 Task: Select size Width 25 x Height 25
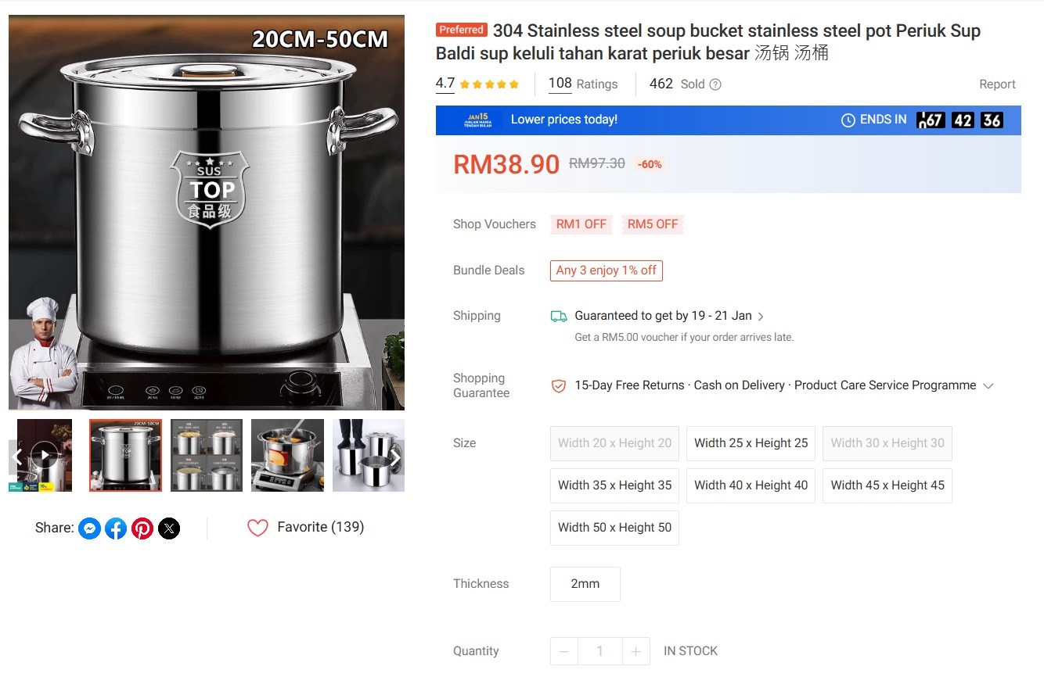coord(751,443)
